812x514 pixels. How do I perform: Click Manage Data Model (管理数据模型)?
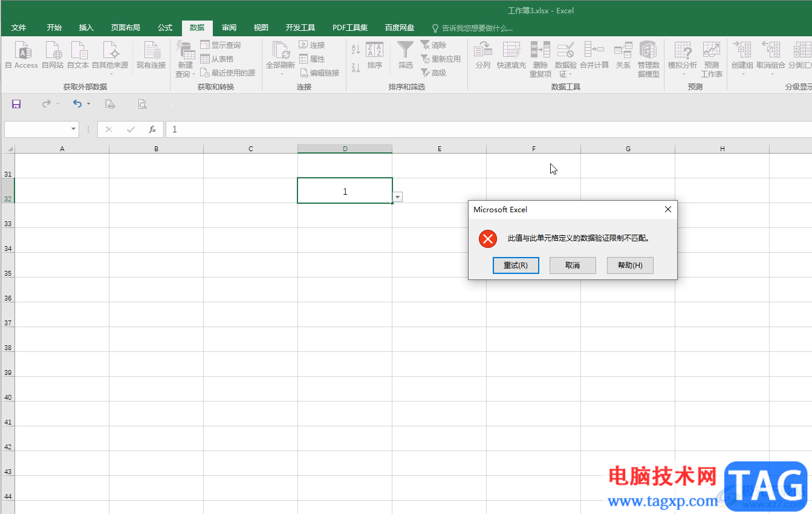(x=649, y=59)
